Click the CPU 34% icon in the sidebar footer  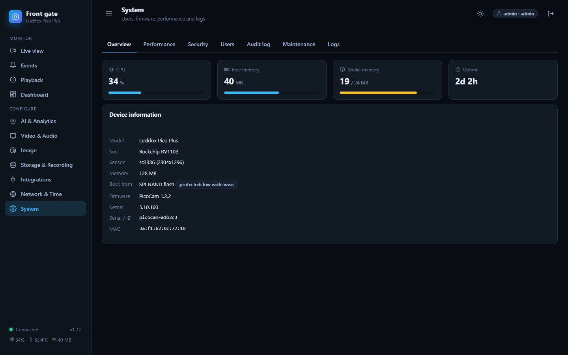coord(12,340)
